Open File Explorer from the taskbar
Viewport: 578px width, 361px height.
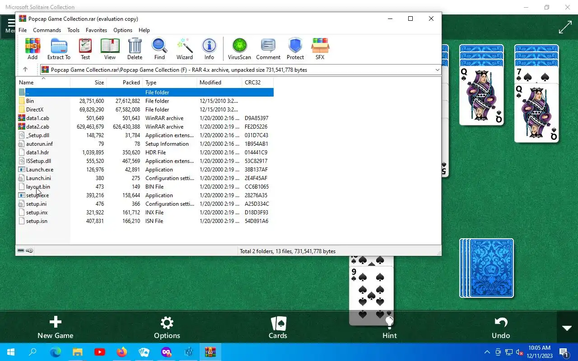tap(78, 352)
